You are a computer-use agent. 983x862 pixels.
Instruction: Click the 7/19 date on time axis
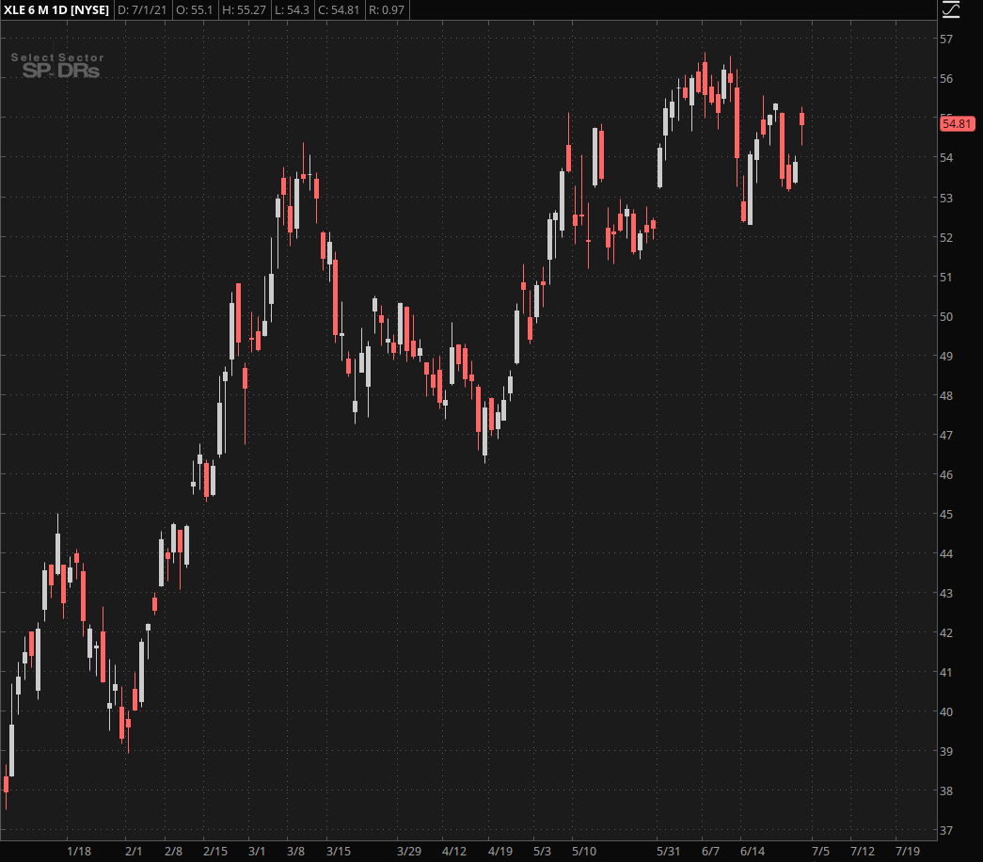[x=907, y=852]
